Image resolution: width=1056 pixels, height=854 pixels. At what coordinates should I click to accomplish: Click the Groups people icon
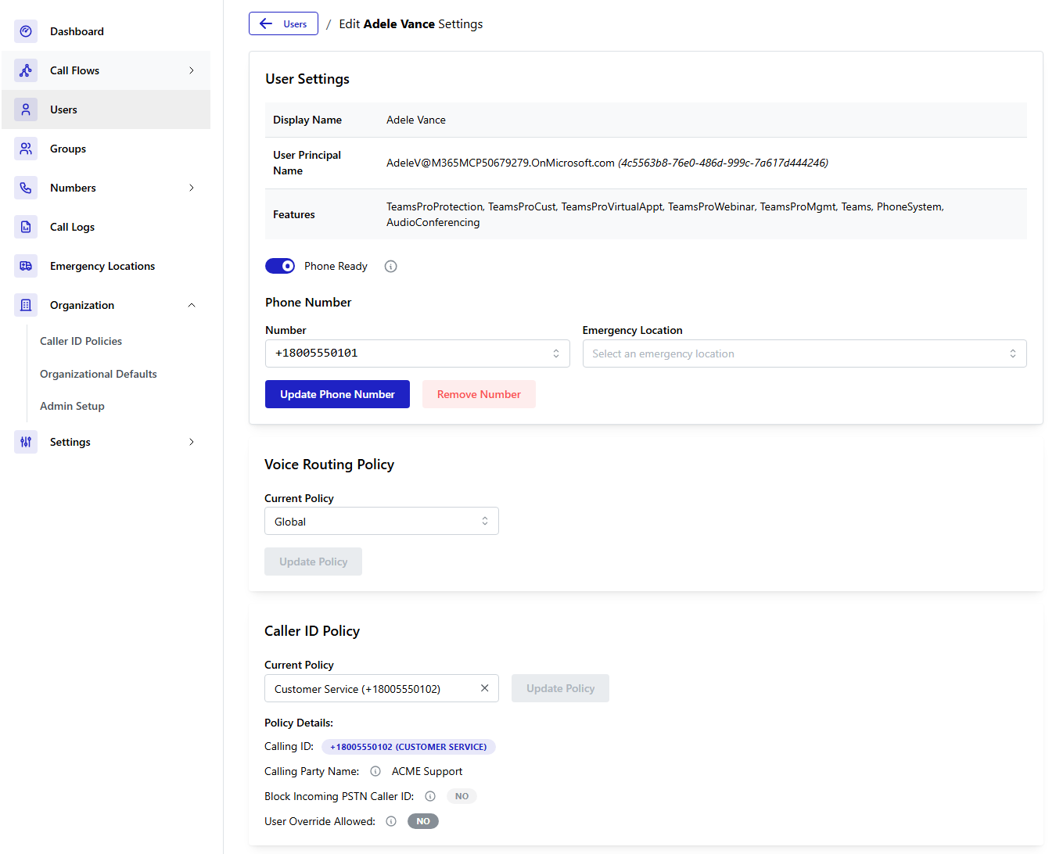pos(26,149)
